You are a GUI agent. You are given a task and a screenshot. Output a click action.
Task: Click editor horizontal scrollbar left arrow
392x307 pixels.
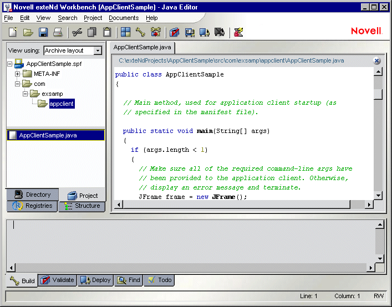tap(119, 205)
